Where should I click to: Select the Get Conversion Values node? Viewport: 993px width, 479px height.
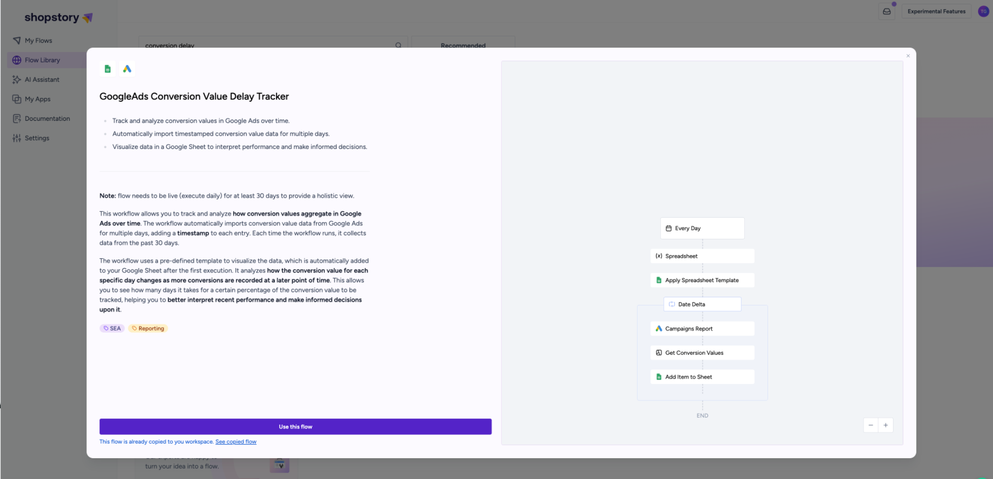click(x=702, y=353)
